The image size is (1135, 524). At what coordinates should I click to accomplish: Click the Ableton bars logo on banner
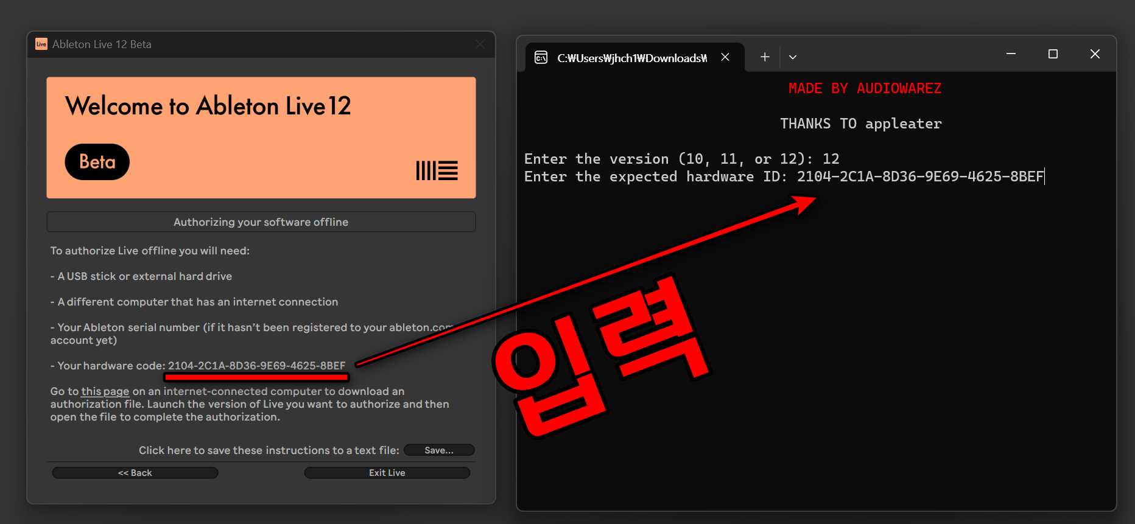pyautogui.click(x=437, y=170)
